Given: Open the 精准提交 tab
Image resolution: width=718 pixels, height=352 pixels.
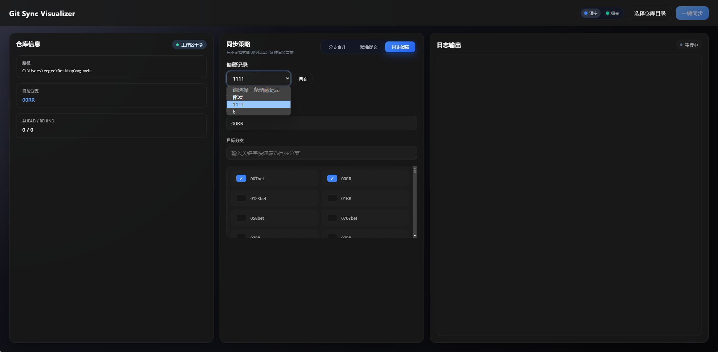Looking at the screenshot, I should pyautogui.click(x=369, y=47).
